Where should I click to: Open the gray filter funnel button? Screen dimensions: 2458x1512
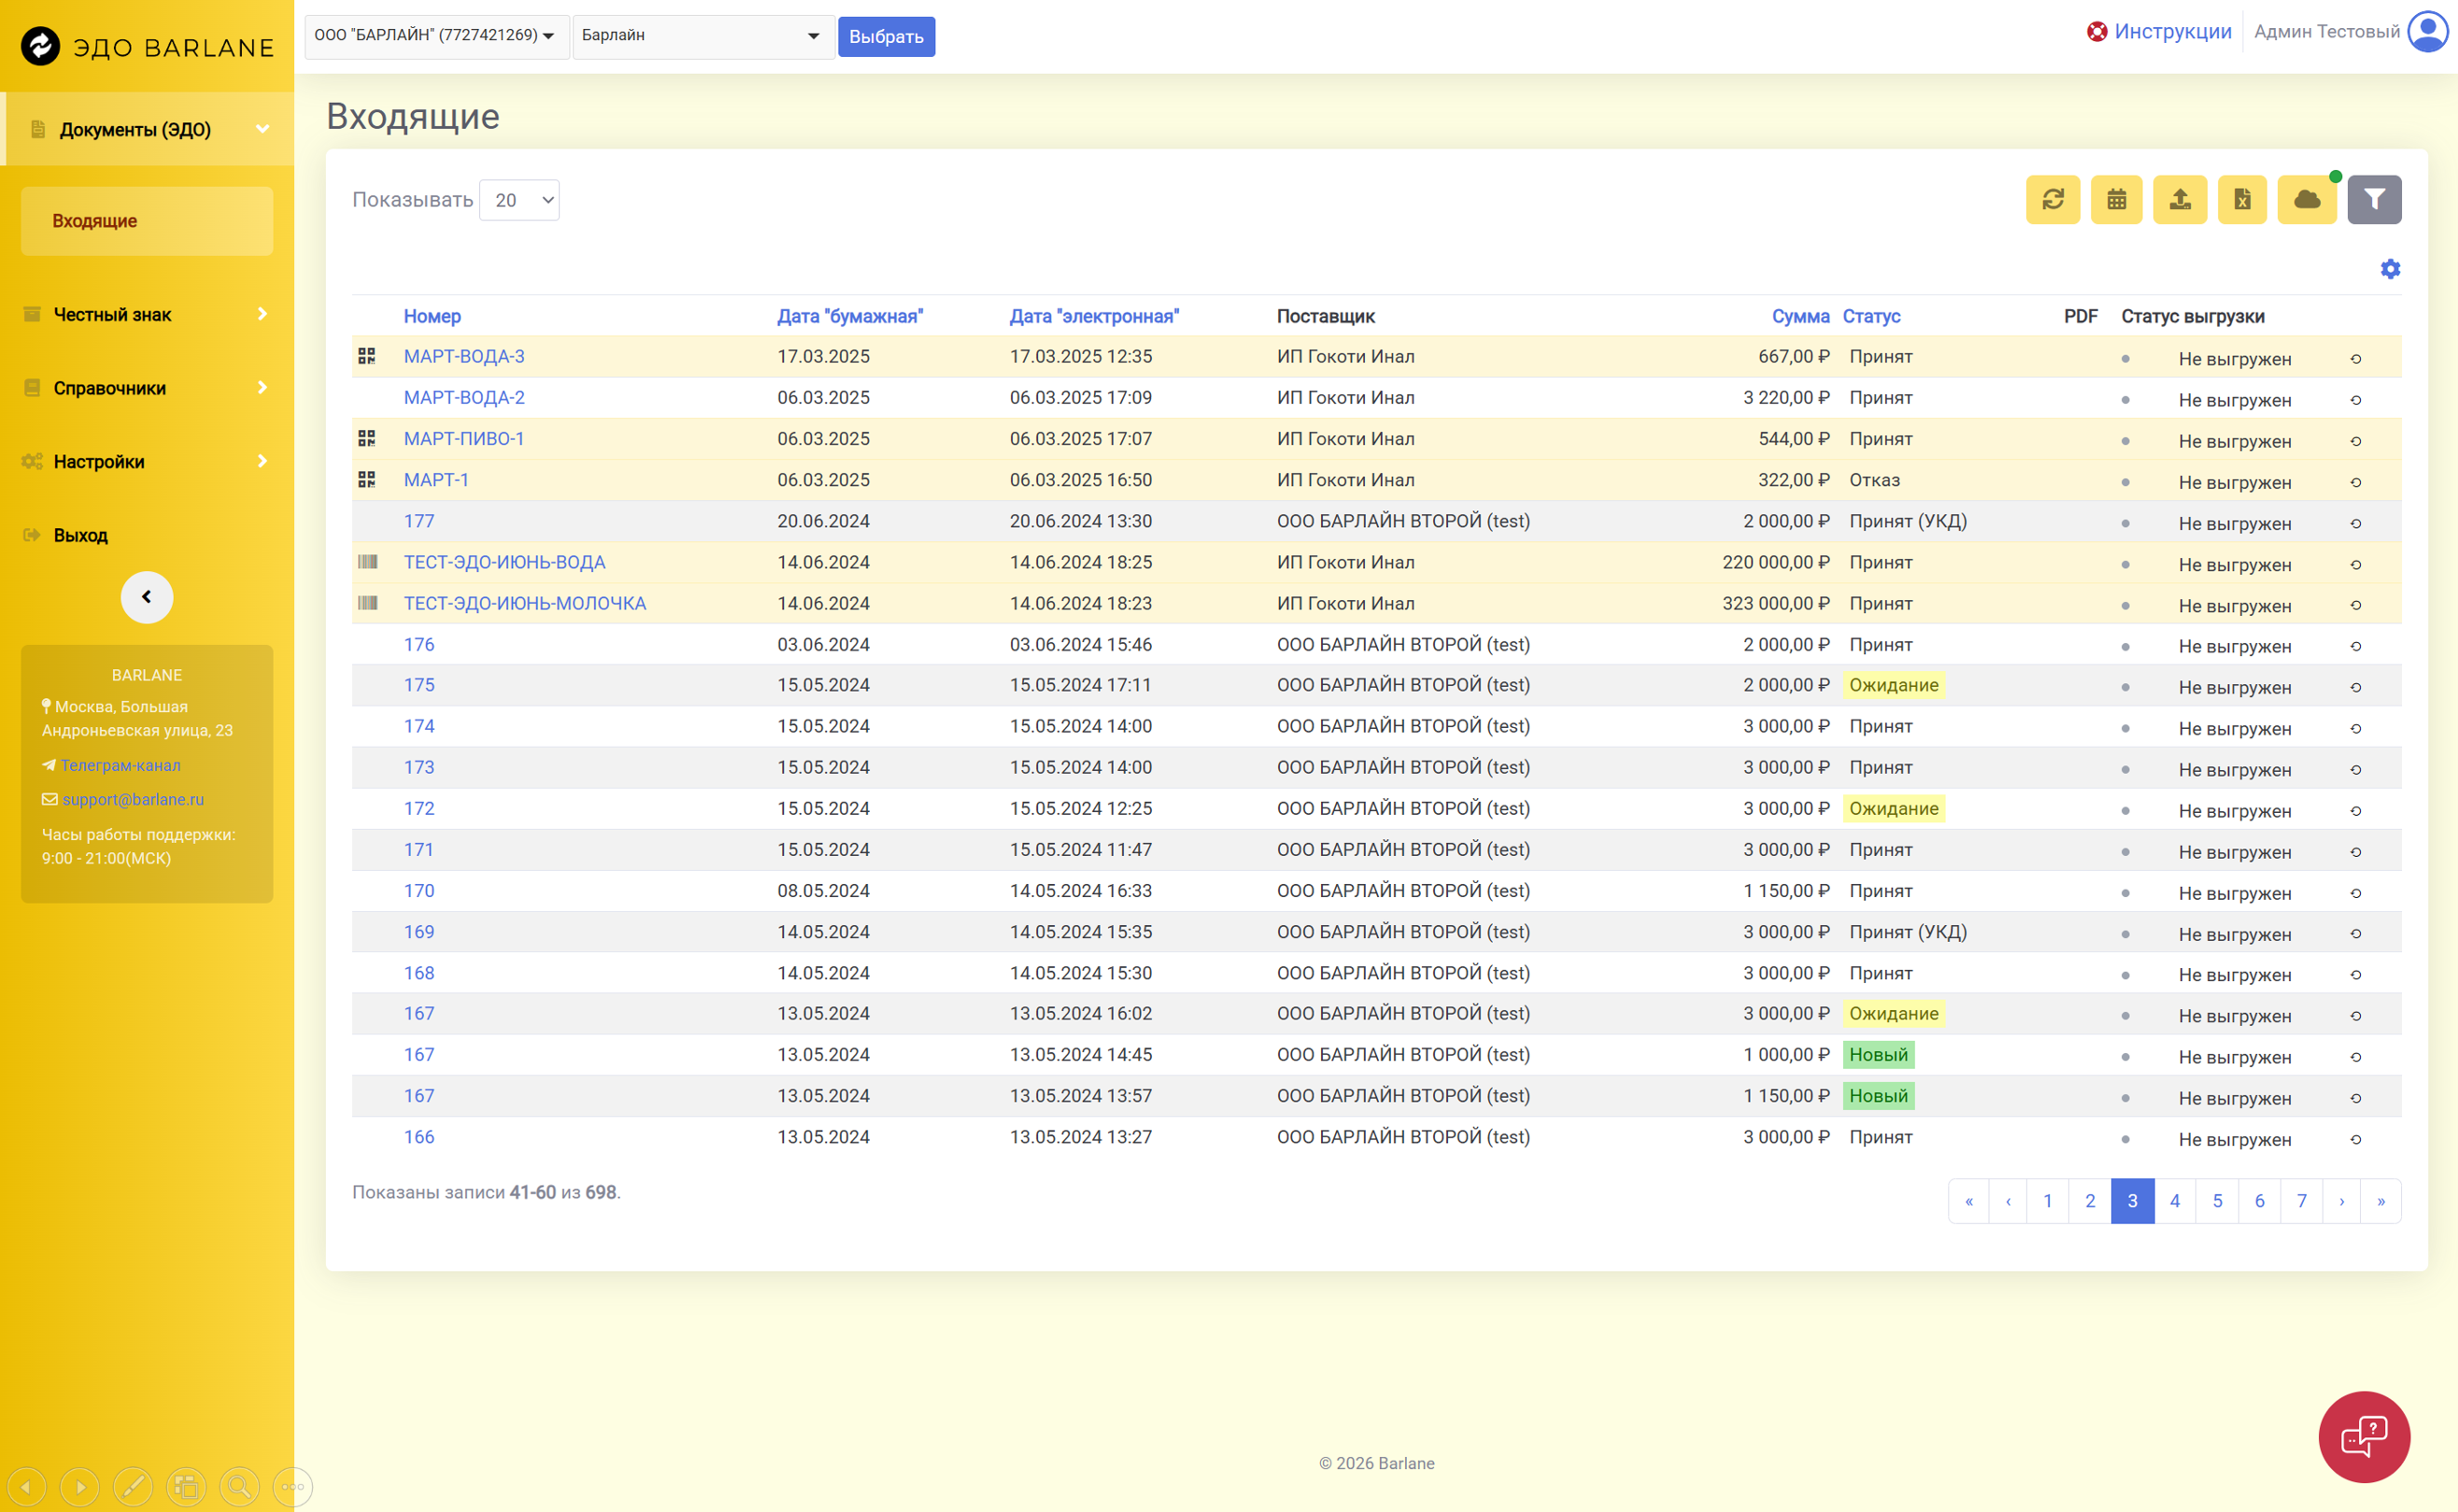pos(2374,200)
